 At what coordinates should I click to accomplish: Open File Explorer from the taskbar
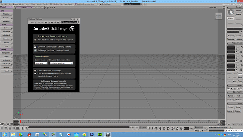[x=13, y=134]
